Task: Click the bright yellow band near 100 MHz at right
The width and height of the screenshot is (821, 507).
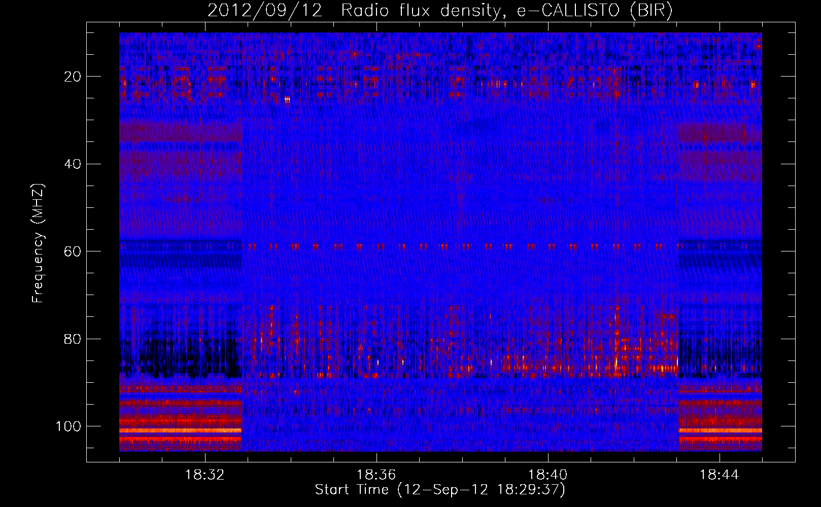Action: pos(720,430)
